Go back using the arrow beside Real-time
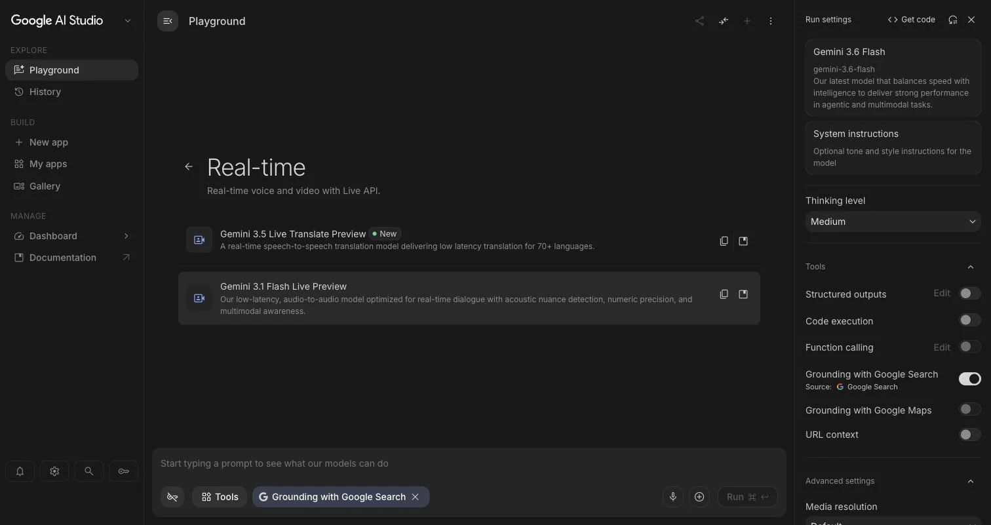Image resolution: width=991 pixels, height=525 pixels. (189, 166)
